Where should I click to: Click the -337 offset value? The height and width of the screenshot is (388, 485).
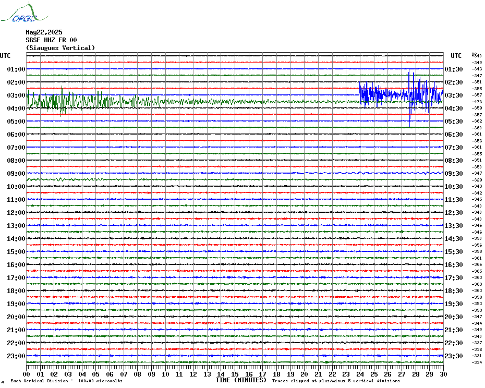tap(477, 343)
